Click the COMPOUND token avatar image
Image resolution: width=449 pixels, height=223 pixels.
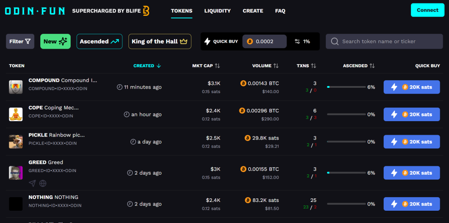pos(16,87)
